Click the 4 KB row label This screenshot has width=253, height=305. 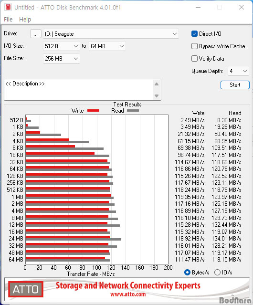18,141
